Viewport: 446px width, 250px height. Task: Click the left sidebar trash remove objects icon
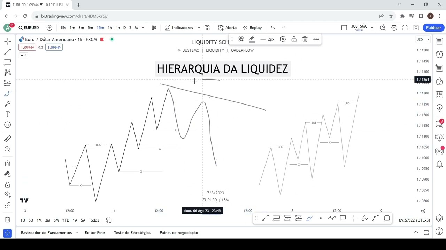pyautogui.click(x=8, y=219)
